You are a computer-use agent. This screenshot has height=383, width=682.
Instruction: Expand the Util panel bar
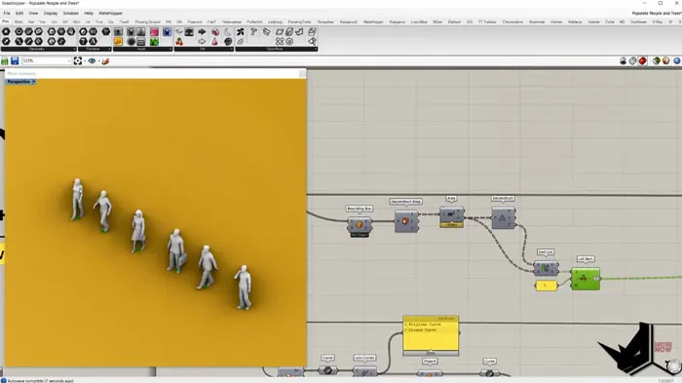point(204,49)
